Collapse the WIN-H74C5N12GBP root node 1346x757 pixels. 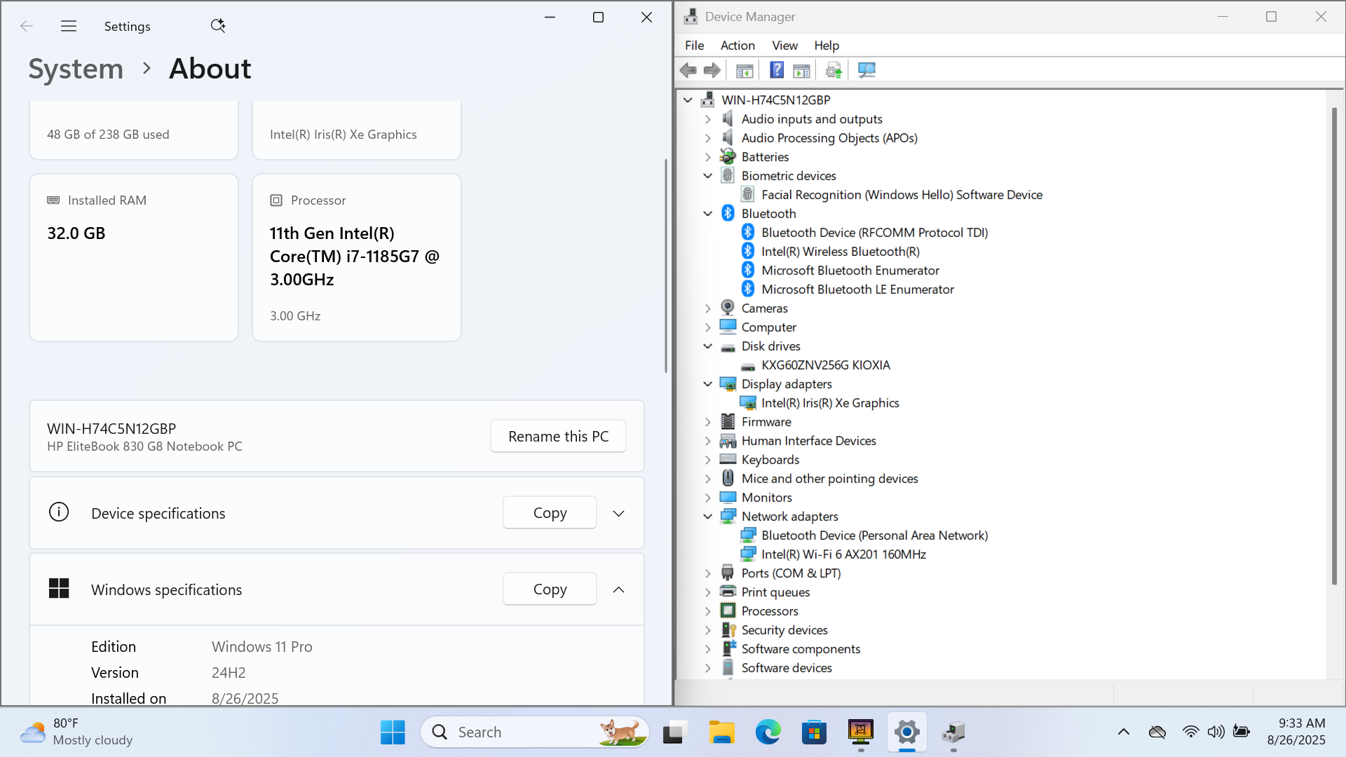click(688, 100)
